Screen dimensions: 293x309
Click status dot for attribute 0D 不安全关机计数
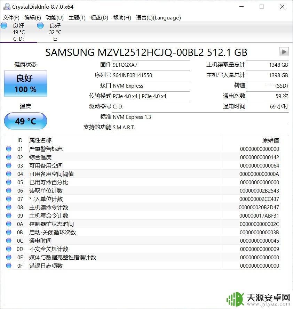(x=9, y=249)
